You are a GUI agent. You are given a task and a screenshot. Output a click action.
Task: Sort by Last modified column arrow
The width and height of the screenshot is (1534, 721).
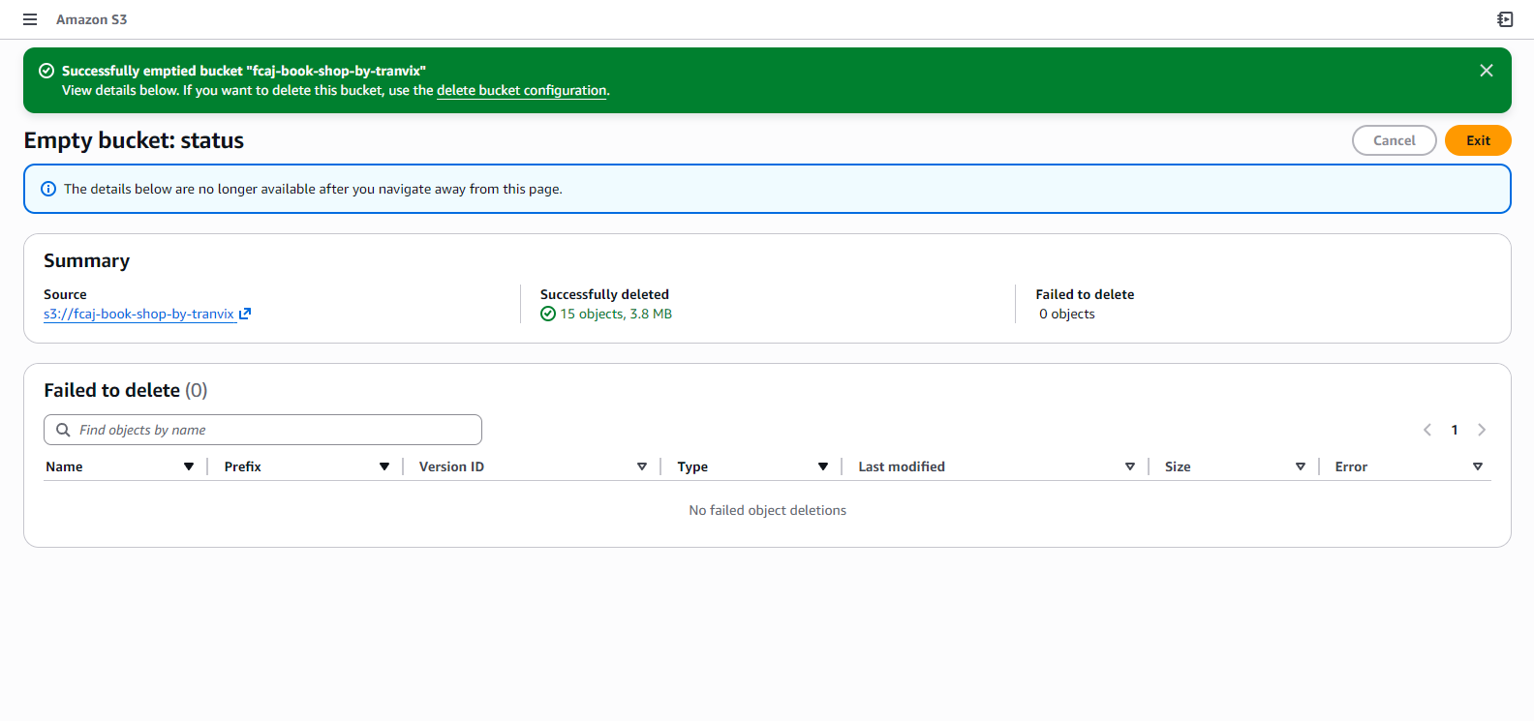coord(1130,466)
